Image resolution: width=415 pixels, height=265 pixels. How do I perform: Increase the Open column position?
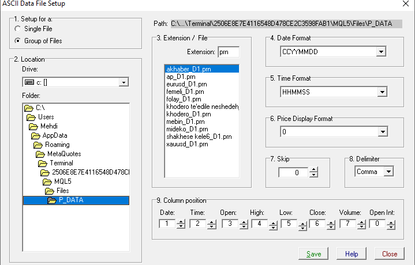click(244, 222)
